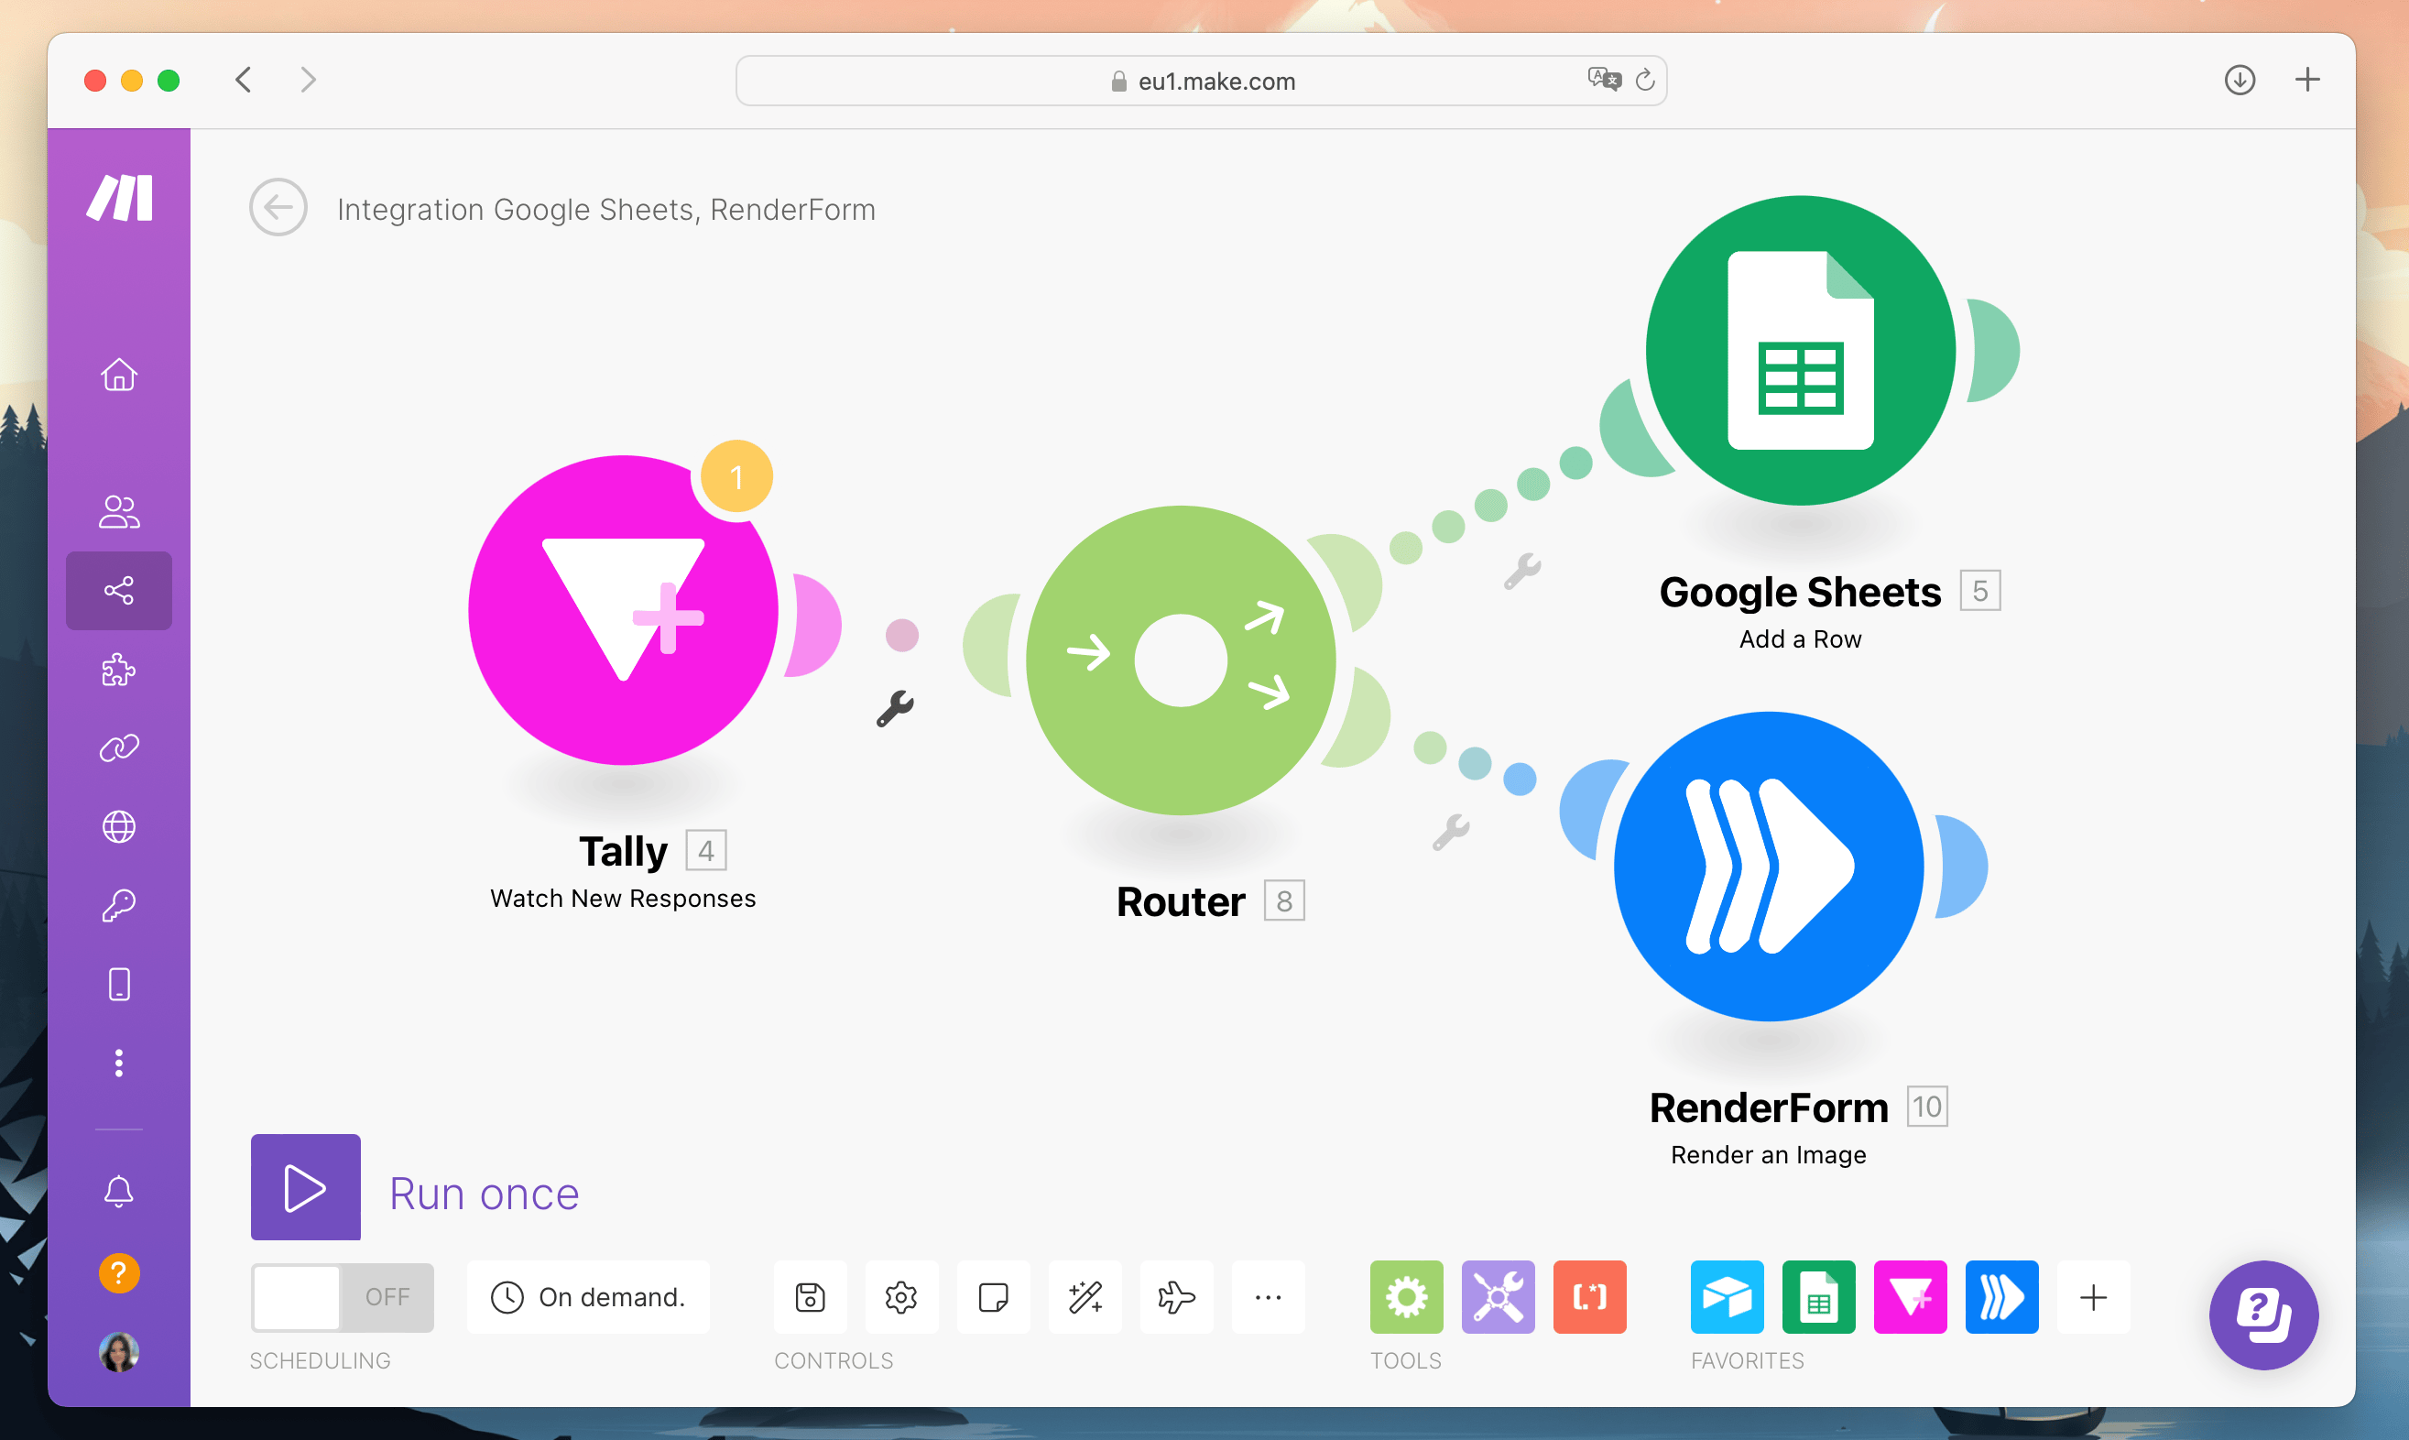Image resolution: width=2409 pixels, height=1440 pixels.
Task: Open green Flow control tools icon
Action: 1407,1297
